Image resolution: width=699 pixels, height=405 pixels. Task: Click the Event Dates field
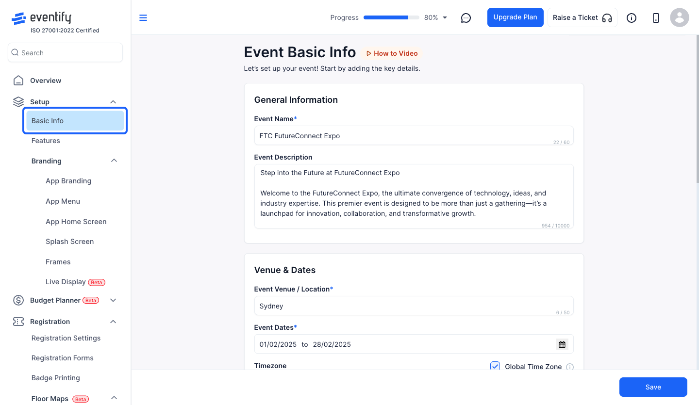pos(414,344)
